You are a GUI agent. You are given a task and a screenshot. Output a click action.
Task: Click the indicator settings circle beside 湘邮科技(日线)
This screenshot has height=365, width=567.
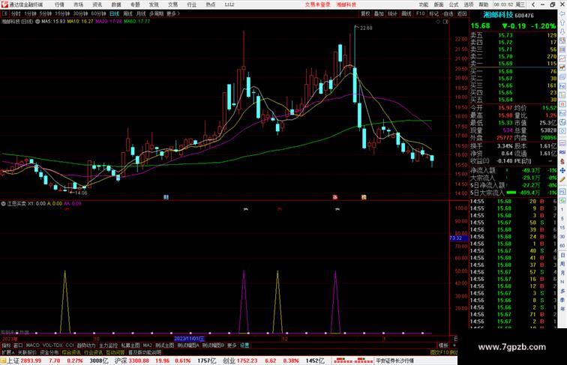click(37, 22)
